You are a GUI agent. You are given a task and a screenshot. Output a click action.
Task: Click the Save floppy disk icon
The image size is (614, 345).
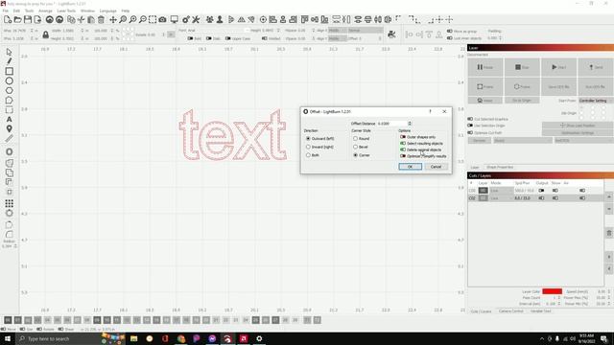click(28, 19)
